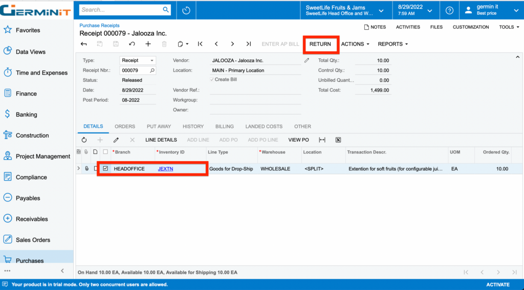This screenshot has height=290, width=524.
Task: Expand the ACTIONS menu
Action: (x=355, y=44)
